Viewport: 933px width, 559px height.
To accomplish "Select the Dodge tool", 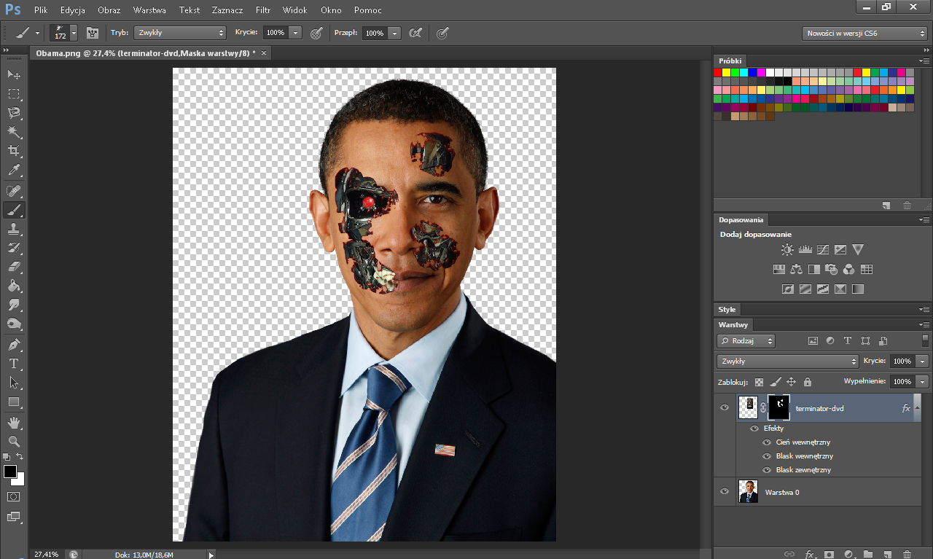I will pos(14,324).
